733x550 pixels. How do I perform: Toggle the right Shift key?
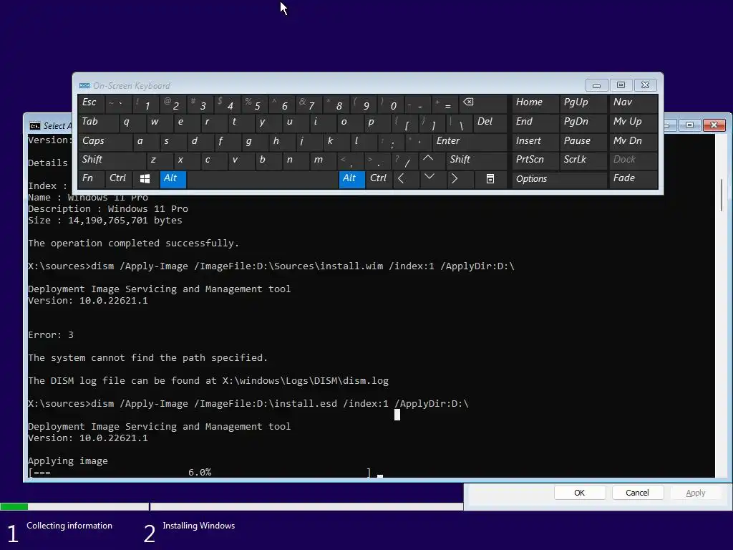click(476, 160)
